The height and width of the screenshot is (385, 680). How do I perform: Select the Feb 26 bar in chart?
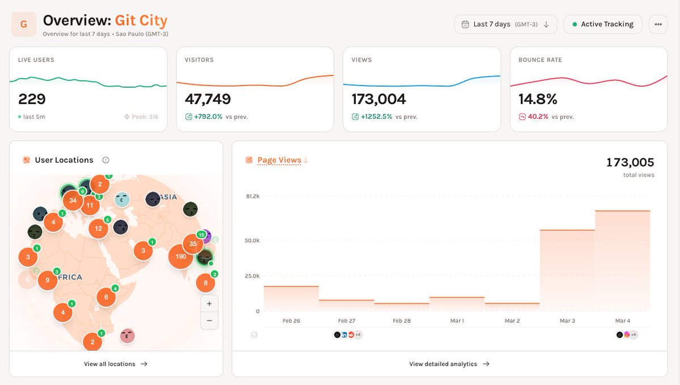tap(291, 298)
